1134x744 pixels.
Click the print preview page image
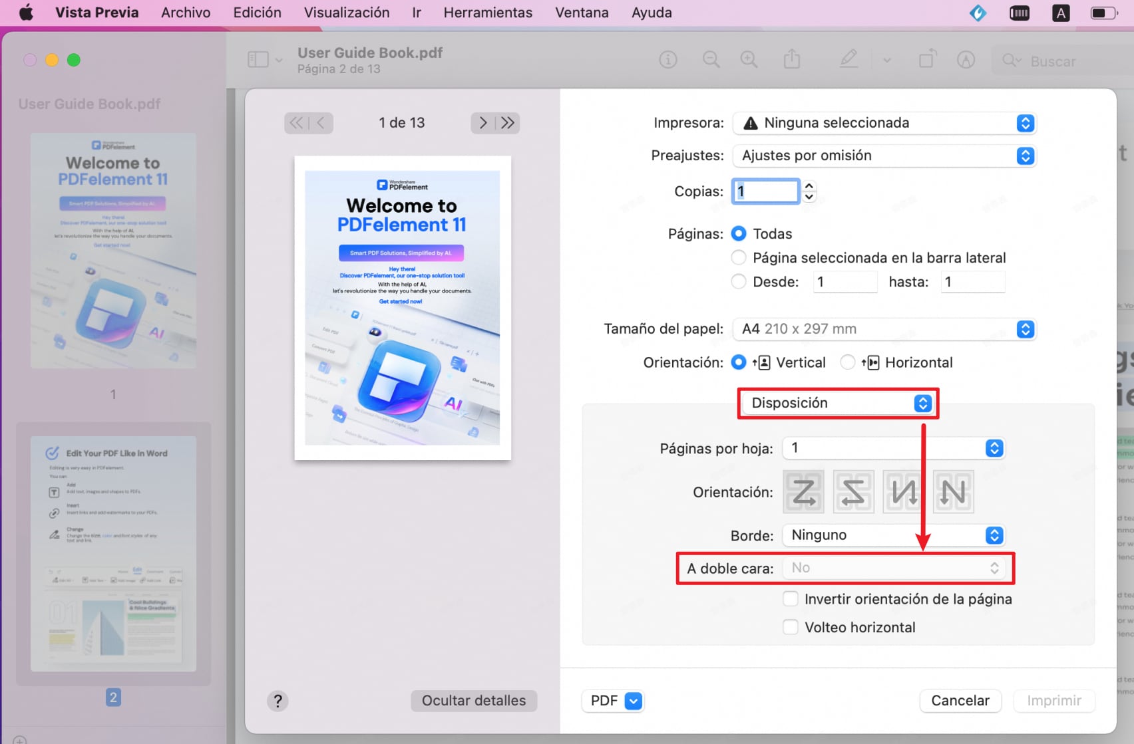[x=403, y=308]
